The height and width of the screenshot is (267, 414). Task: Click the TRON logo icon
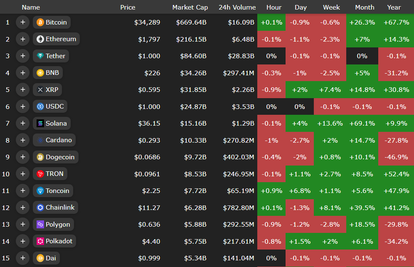[x=40, y=174]
